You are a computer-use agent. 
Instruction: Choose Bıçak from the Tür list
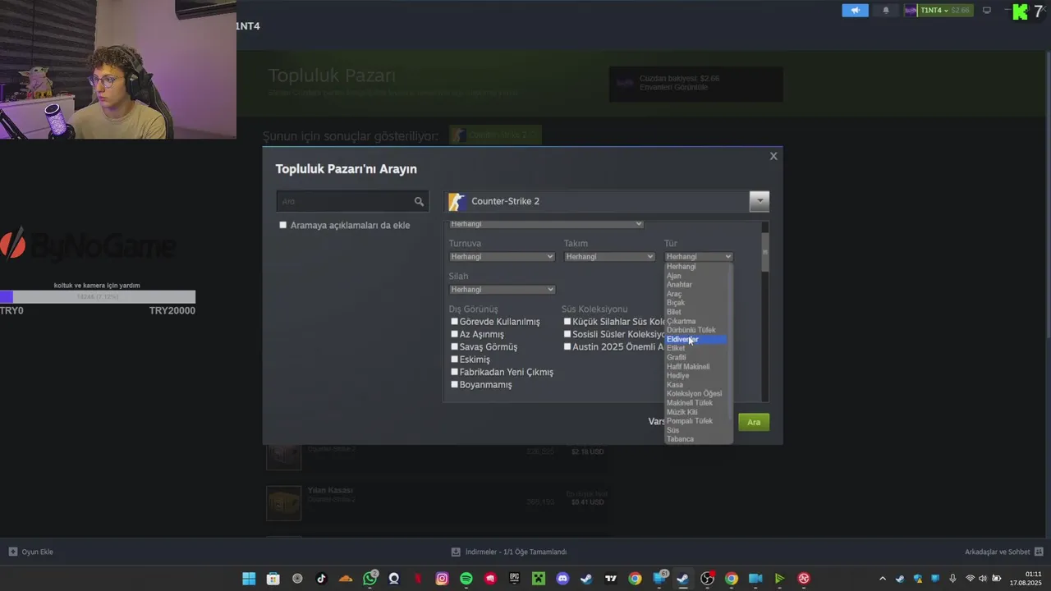pos(695,303)
